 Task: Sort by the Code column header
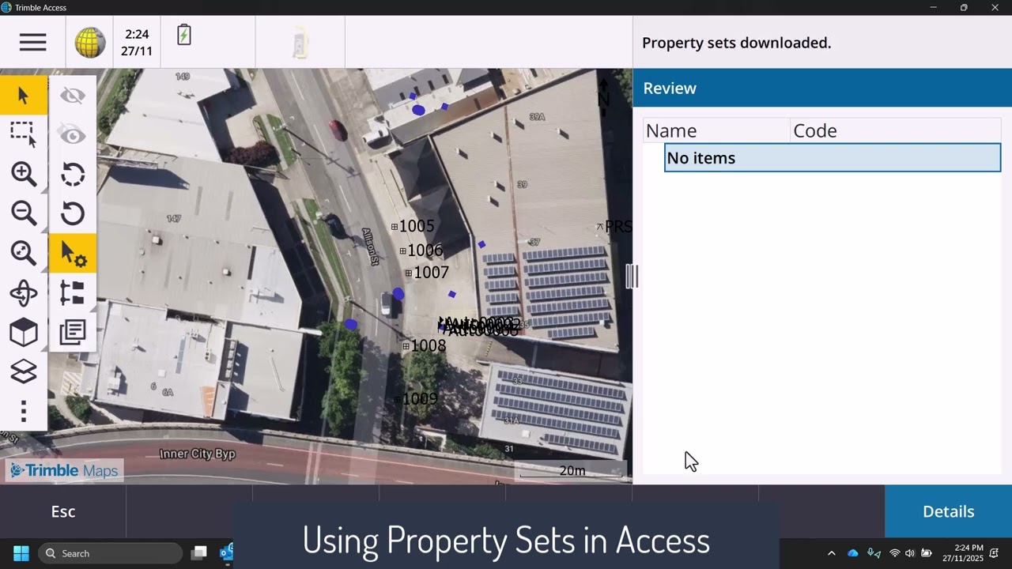click(x=896, y=130)
